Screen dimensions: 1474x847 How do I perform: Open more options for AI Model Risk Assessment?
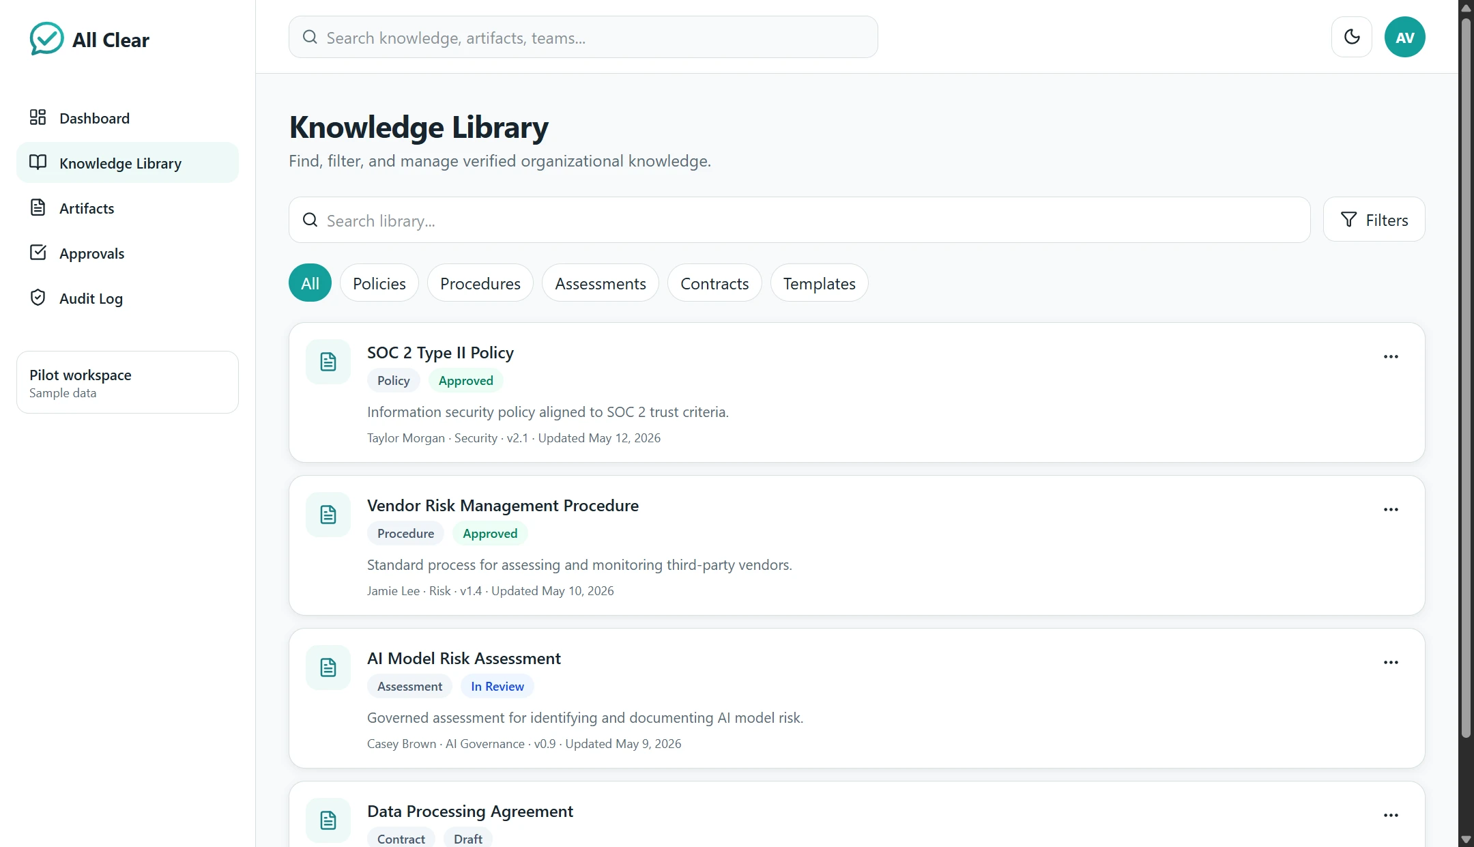(x=1391, y=663)
